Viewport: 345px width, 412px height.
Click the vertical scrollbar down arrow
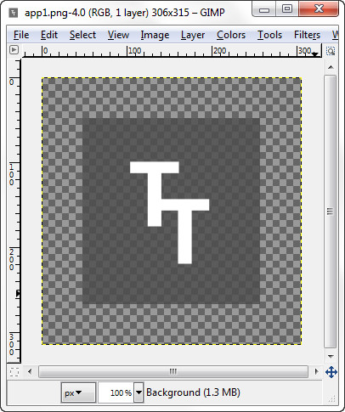coord(331,356)
